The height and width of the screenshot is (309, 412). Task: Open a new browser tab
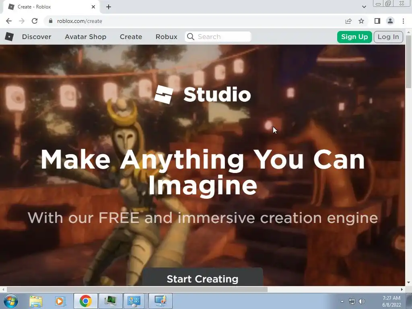(109, 7)
